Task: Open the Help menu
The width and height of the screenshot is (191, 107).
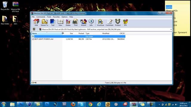Action: (x=71, y=17)
